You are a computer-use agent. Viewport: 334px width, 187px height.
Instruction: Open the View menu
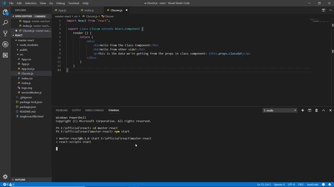pos(43,3)
